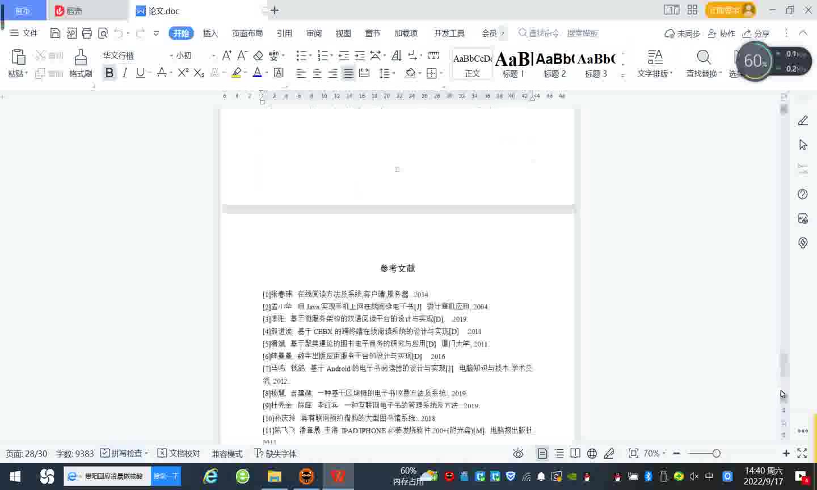Toggle document proofreading (文档校对)
Screen dimensions: 817x490
coord(179,453)
